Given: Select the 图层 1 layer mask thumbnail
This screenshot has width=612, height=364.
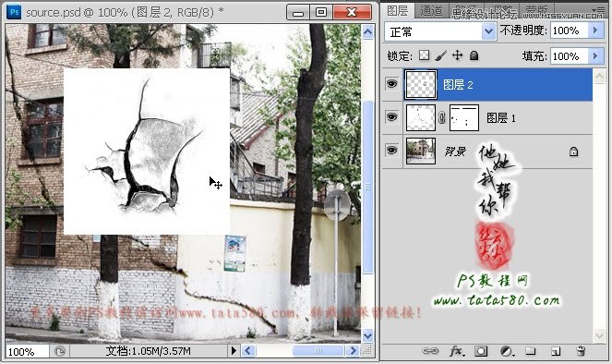Looking at the screenshot, I should [464, 117].
